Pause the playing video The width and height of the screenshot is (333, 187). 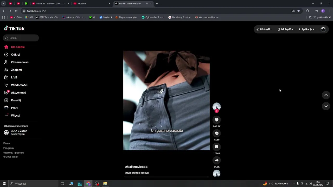click(166, 101)
